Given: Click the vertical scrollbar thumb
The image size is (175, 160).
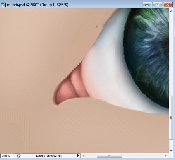Looking at the screenshot, I should (x=171, y=117).
